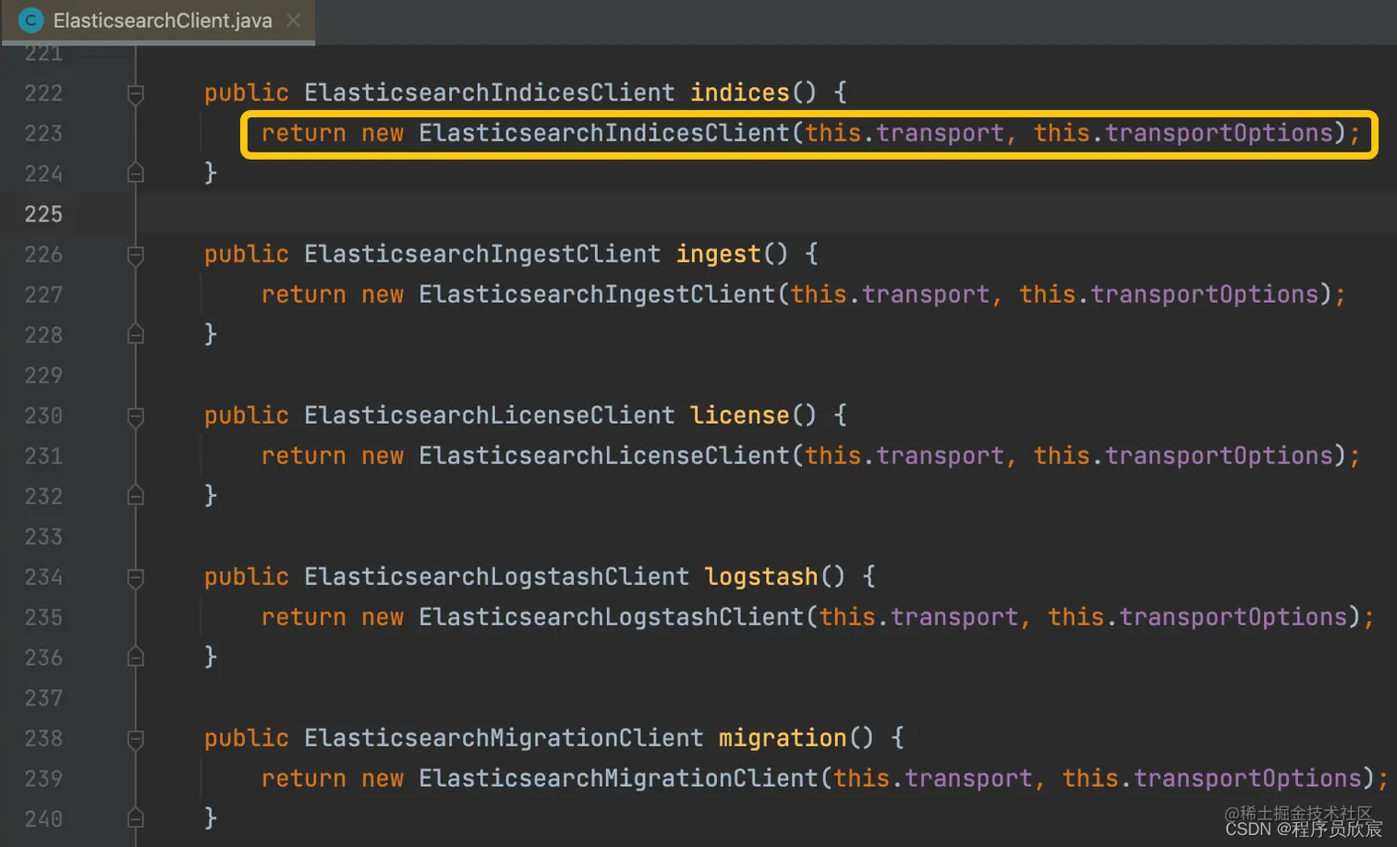The width and height of the screenshot is (1397, 847).
Task: Collapse the ingest() method at line 226
Action: (x=135, y=255)
